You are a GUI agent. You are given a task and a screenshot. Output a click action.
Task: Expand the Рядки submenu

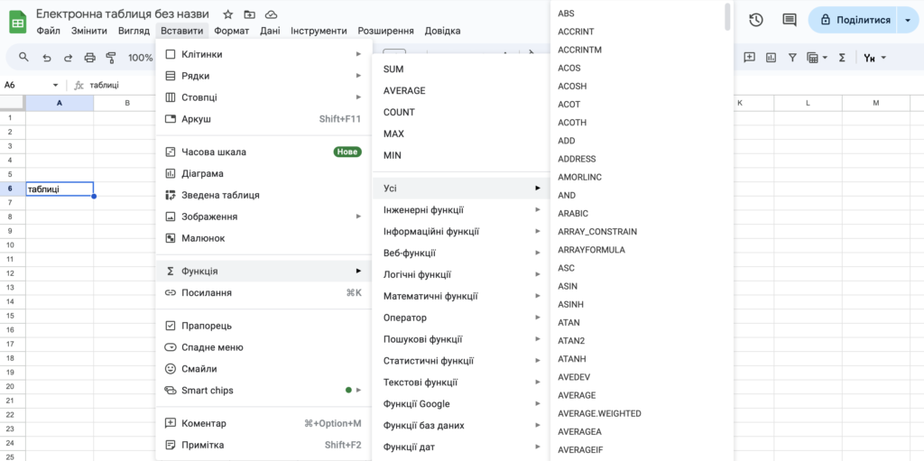[263, 76]
